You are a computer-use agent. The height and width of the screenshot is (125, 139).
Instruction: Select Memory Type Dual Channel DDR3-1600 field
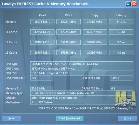pos(82,93)
